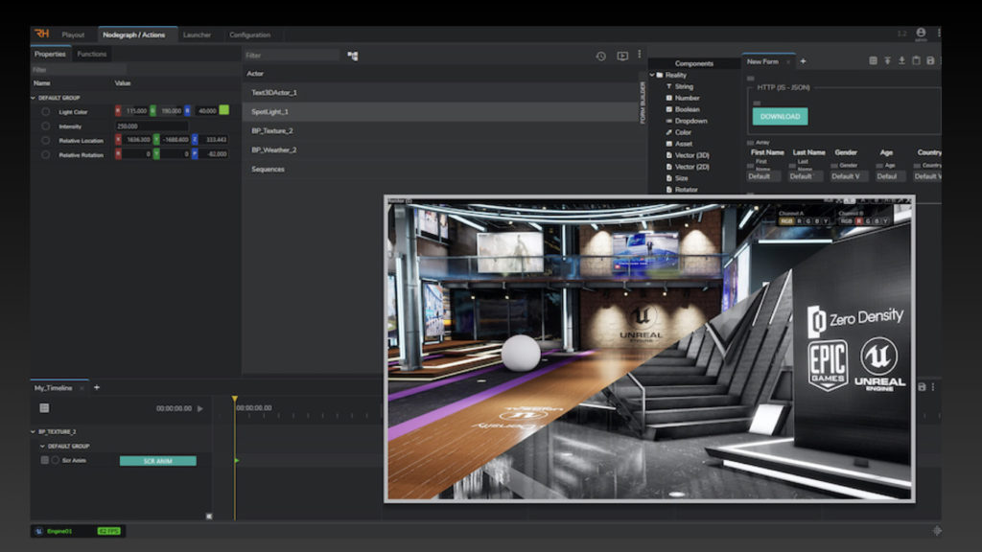Toggle the Light Color property circle
Screen dimensions: 982x552
pyautogui.click(x=45, y=111)
